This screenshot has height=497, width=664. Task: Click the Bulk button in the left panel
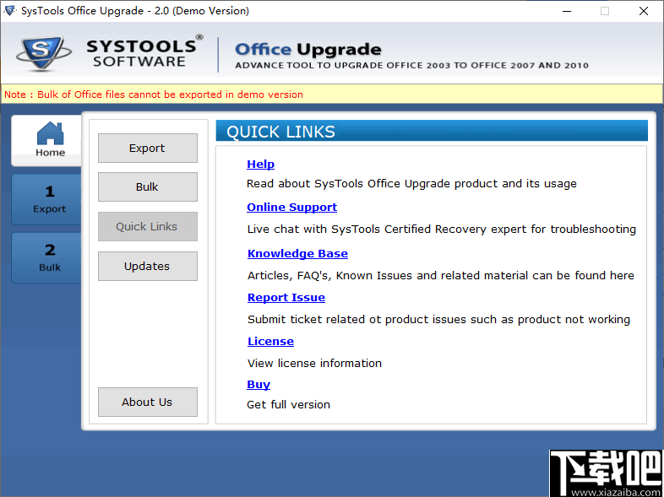(x=147, y=187)
